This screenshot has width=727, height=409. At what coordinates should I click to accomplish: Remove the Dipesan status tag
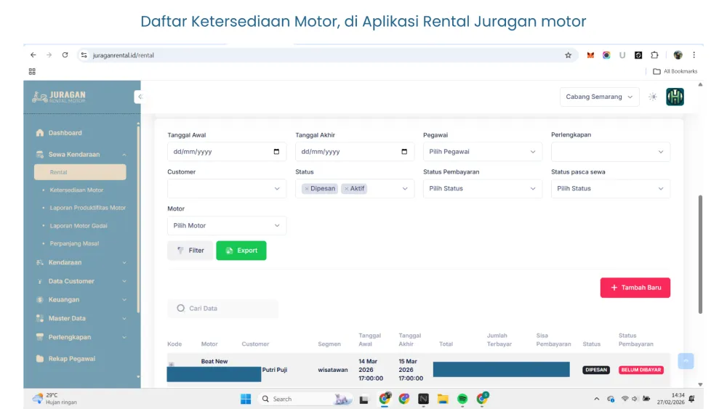[x=307, y=189]
